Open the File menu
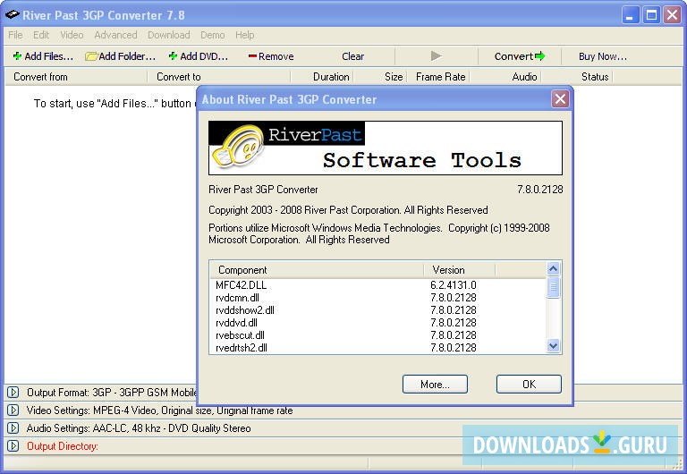Image resolution: width=687 pixels, height=474 pixels. click(x=15, y=35)
